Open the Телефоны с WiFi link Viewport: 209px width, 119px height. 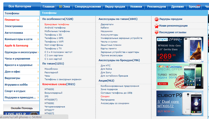[54, 42]
